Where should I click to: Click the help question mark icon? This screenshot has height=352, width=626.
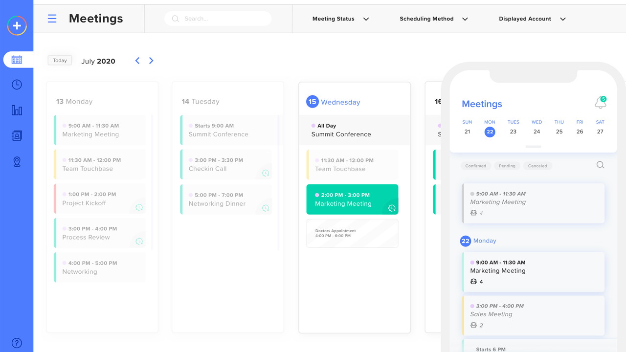pos(17,343)
